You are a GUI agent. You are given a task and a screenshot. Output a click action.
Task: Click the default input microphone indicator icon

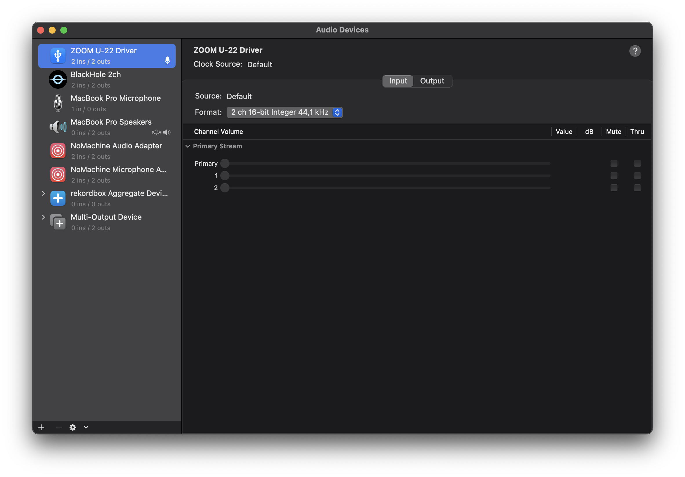[x=167, y=61]
